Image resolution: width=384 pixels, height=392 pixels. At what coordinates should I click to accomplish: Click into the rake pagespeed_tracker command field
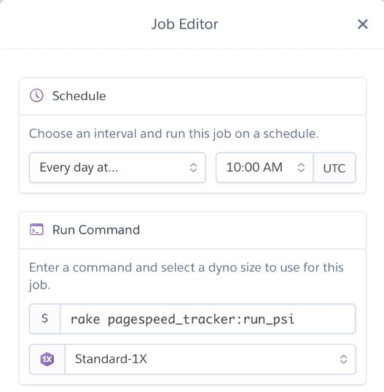click(x=208, y=319)
